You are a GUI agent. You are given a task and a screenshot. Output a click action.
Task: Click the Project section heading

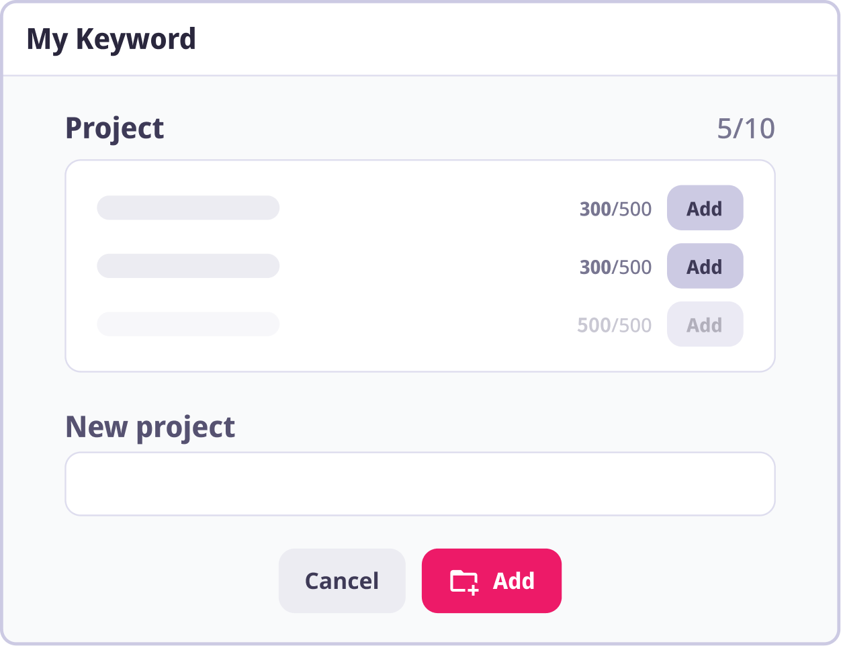click(x=115, y=128)
